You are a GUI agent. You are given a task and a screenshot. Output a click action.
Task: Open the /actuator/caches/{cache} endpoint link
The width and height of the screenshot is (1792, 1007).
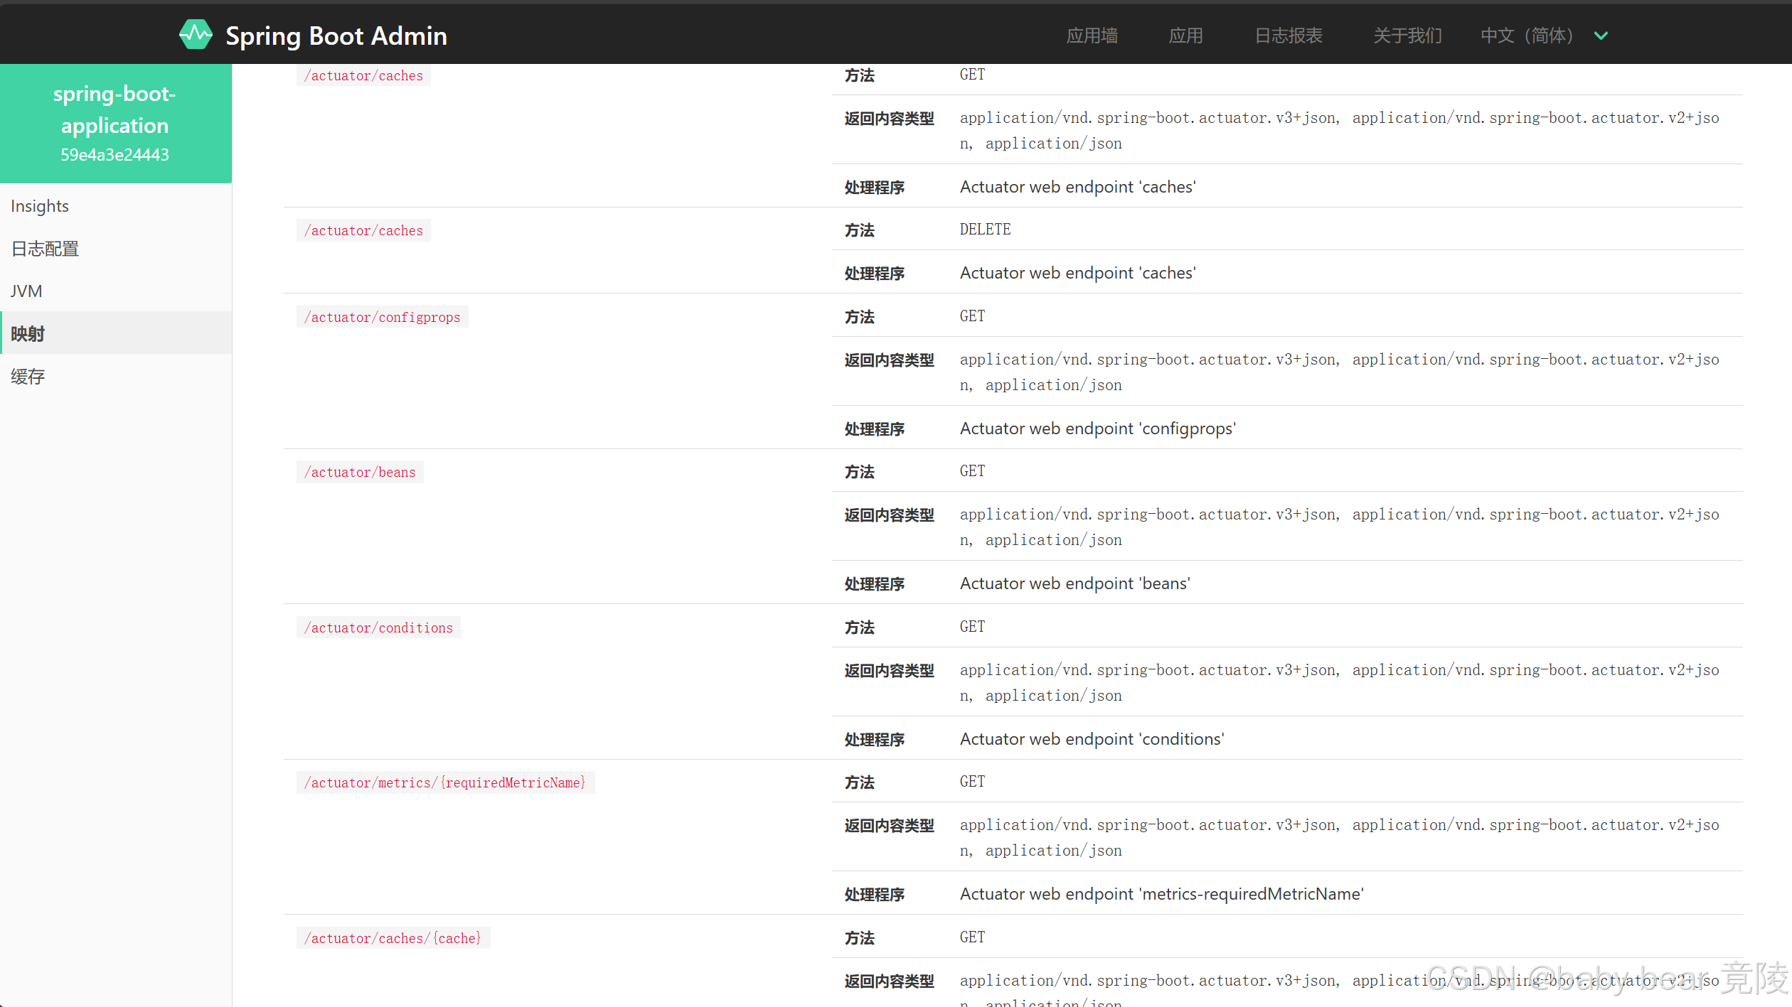[x=393, y=937]
